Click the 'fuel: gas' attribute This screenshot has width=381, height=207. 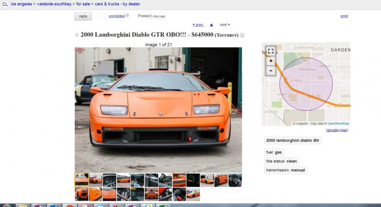click(274, 152)
